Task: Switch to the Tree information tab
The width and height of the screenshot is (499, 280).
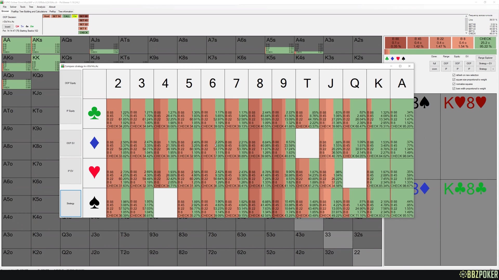Action: coord(65,11)
